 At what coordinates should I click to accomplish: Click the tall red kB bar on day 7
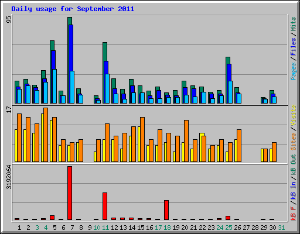[x=70, y=193]
